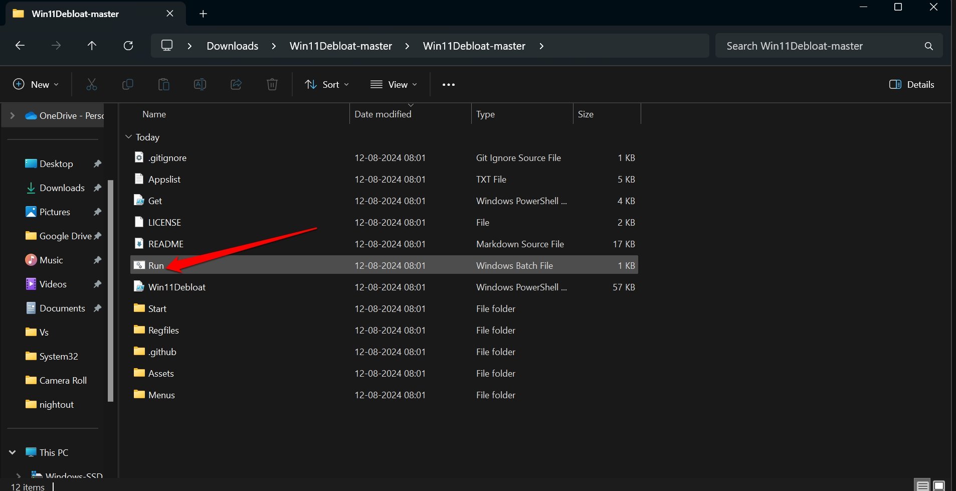Click the Delete trash can icon
Image resolution: width=956 pixels, height=491 pixels.
272,84
